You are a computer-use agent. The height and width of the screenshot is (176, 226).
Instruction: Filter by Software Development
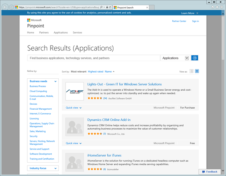tap(41, 154)
